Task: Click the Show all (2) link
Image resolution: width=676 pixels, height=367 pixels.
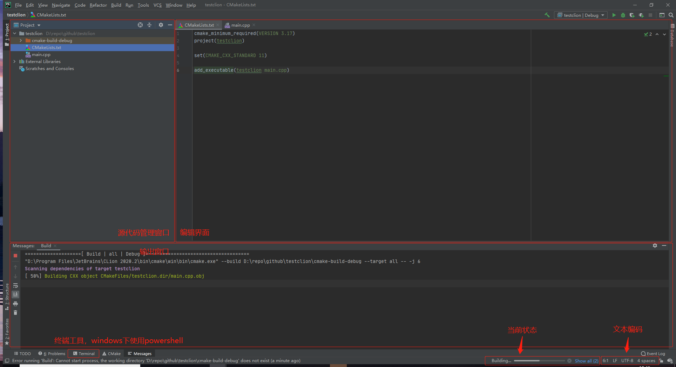Action: tap(587, 361)
